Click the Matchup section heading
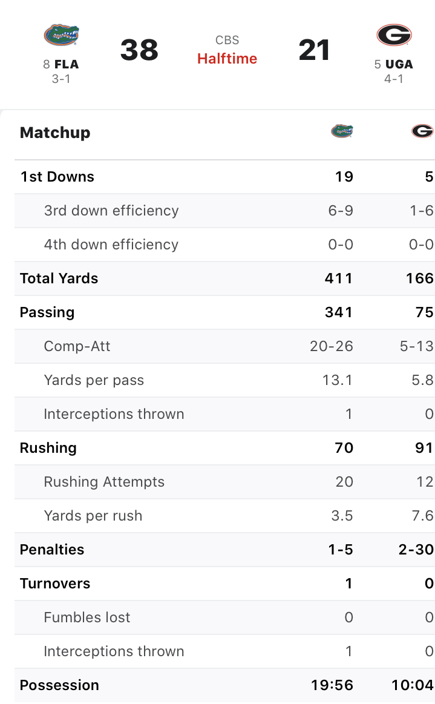This screenshot has height=704, width=435. click(55, 133)
